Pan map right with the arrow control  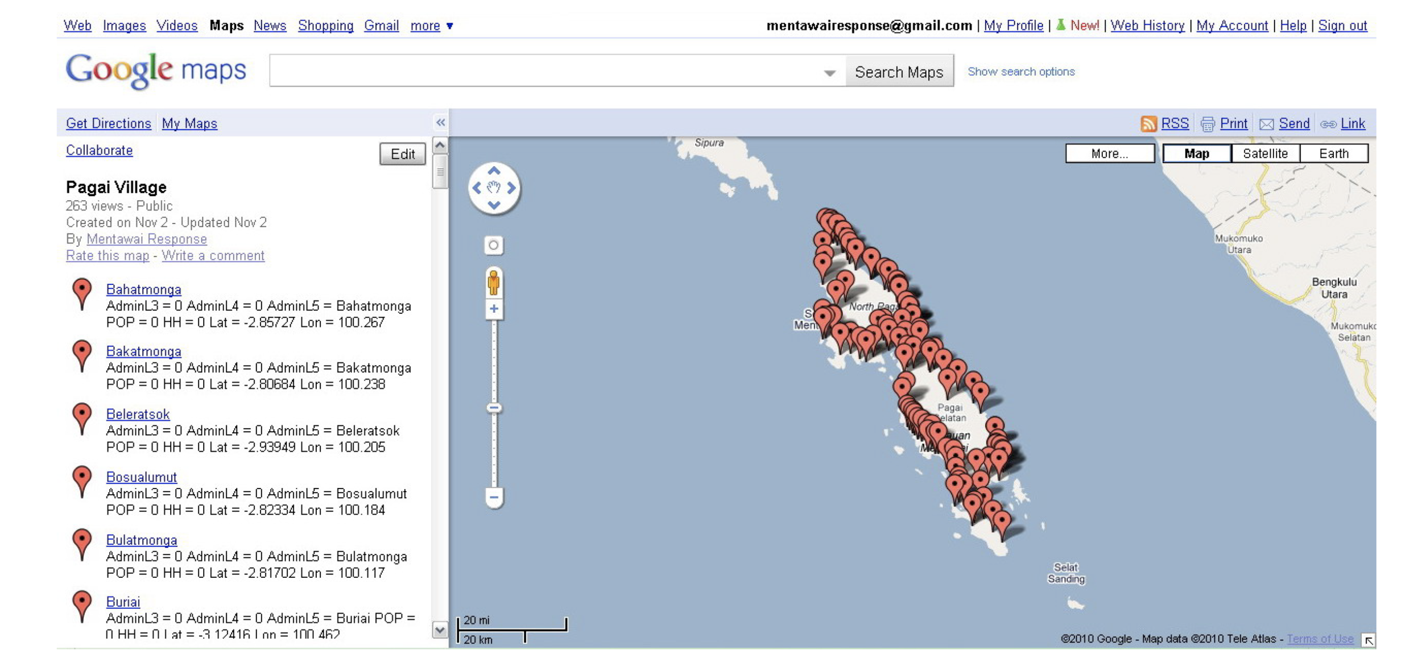pyautogui.click(x=511, y=188)
